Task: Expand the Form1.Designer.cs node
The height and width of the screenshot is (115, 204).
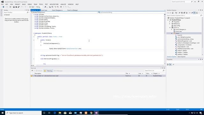Action: coord(172,30)
